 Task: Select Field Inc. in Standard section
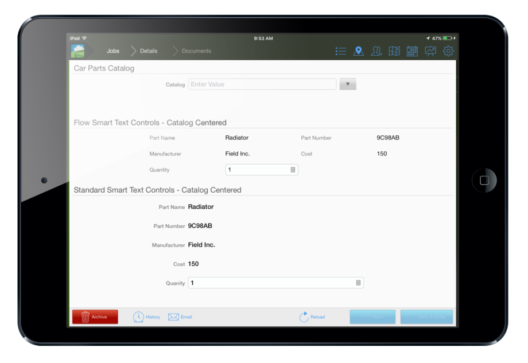tap(201, 245)
